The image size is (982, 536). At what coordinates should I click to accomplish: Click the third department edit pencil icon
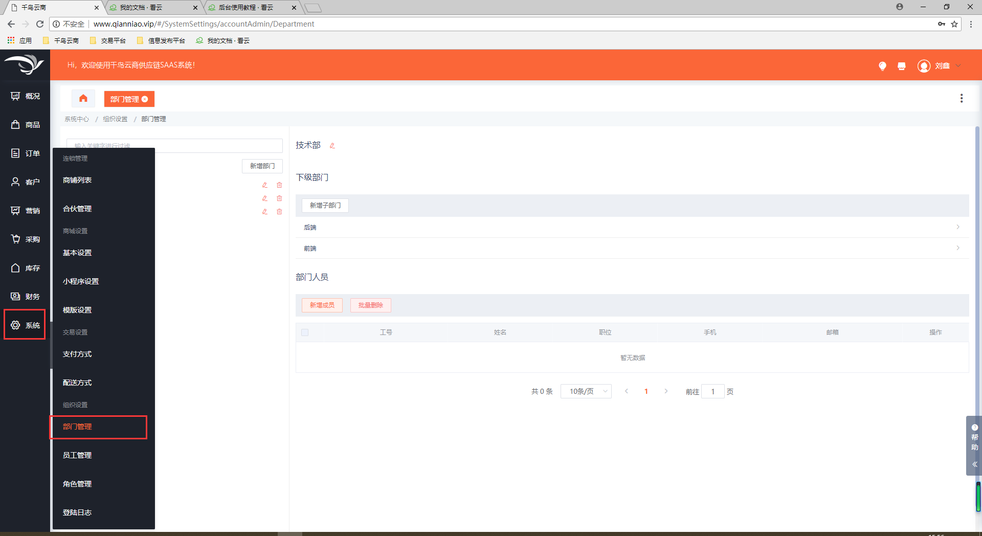[x=265, y=212]
